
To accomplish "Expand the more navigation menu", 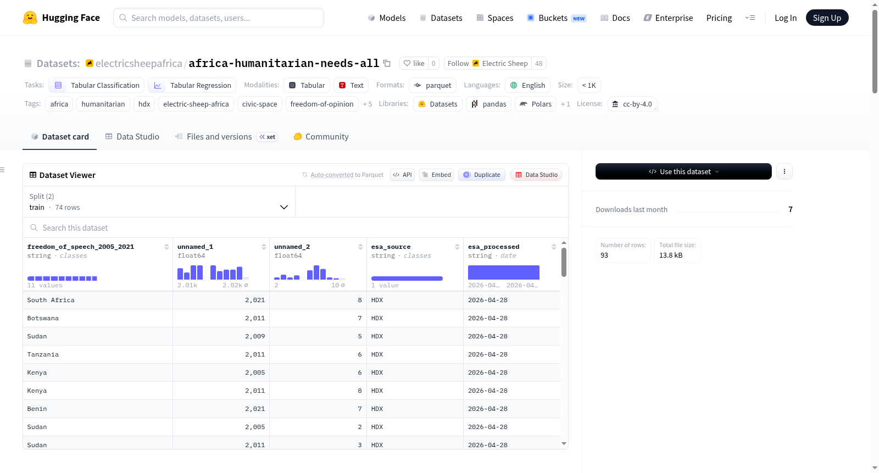I will point(750,18).
